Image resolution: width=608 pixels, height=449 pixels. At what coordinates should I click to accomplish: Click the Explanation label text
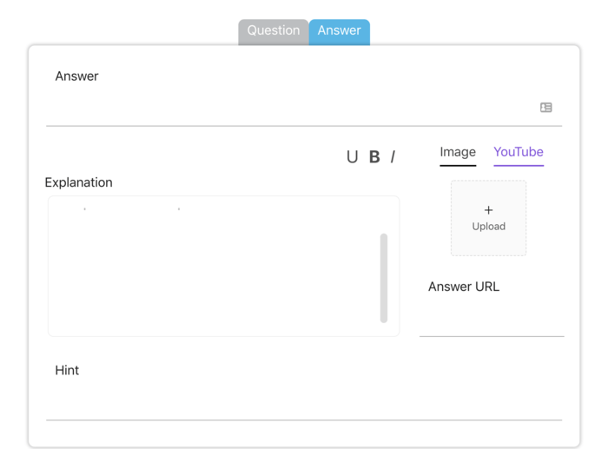tap(78, 182)
